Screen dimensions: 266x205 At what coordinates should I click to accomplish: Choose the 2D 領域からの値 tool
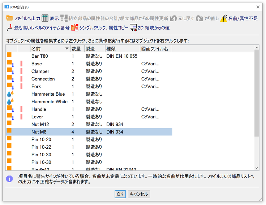point(133,27)
